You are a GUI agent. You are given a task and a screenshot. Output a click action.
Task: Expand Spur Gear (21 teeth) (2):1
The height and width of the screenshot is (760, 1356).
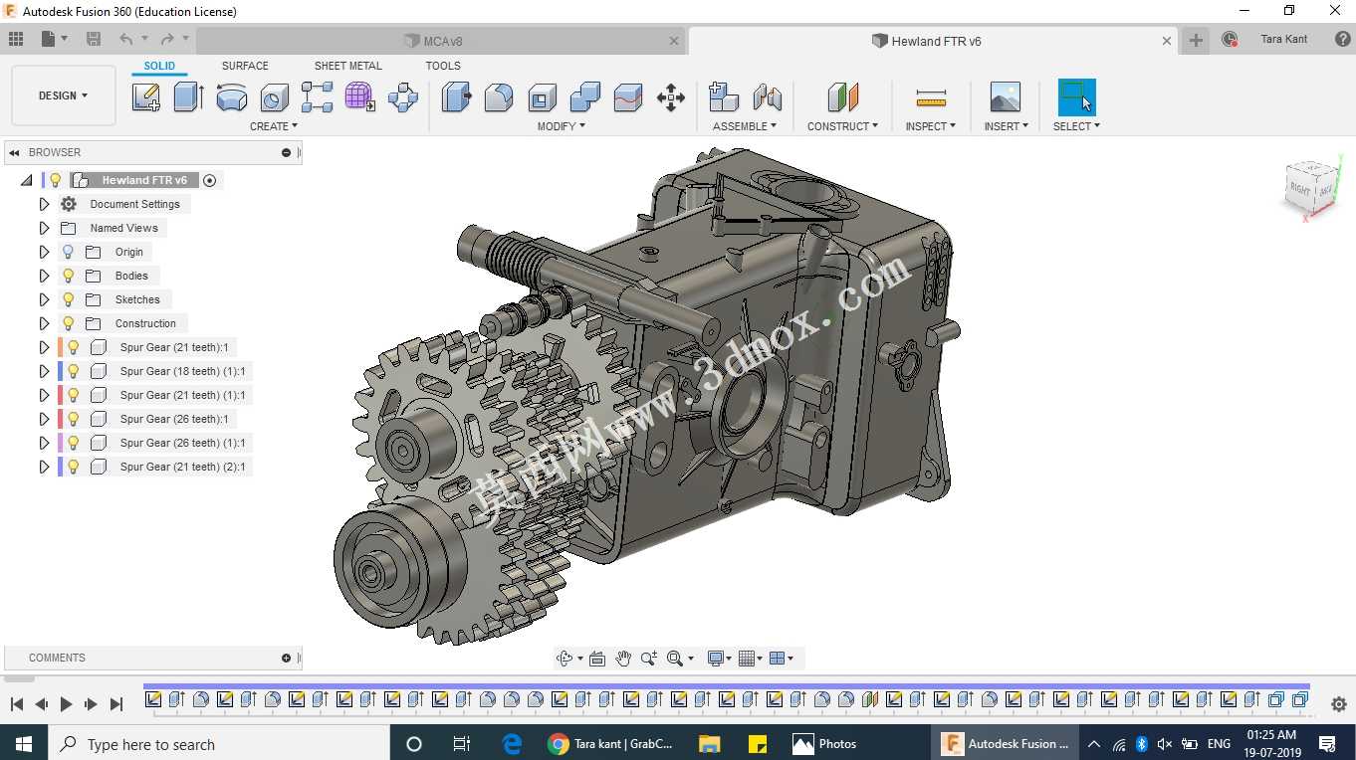(x=44, y=467)
